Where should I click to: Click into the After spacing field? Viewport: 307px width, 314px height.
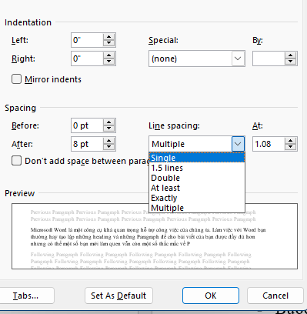[87, 144]
